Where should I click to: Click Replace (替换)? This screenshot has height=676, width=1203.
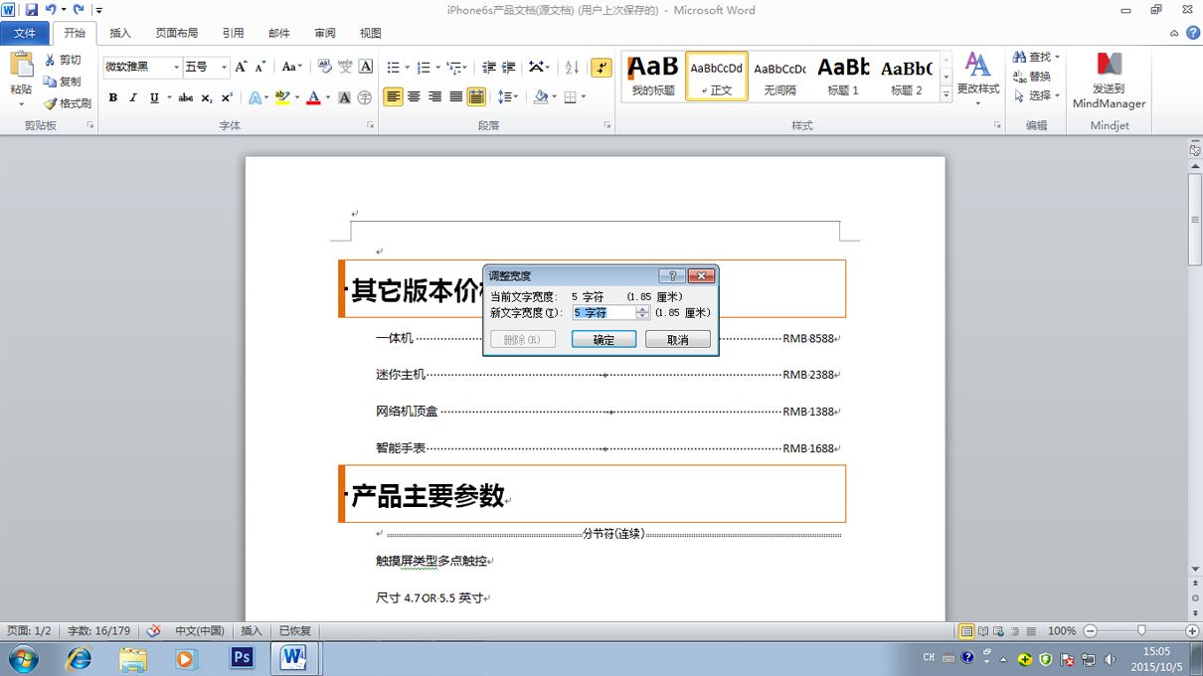coord(1032,77)
